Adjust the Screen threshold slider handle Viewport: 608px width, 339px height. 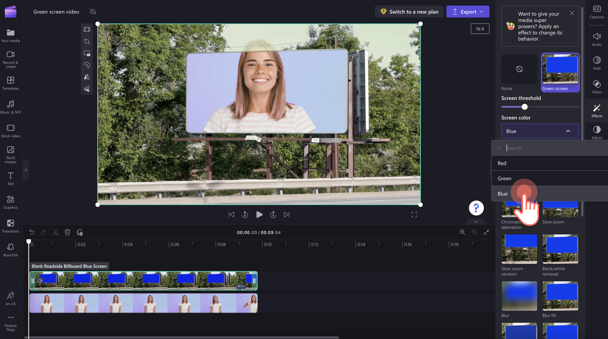pos(524,107)
